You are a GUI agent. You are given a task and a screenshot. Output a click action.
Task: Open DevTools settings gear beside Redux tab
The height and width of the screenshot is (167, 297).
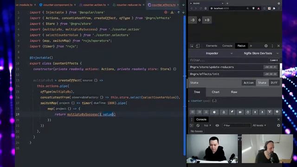pyautogui.click(x=266, y=46)
